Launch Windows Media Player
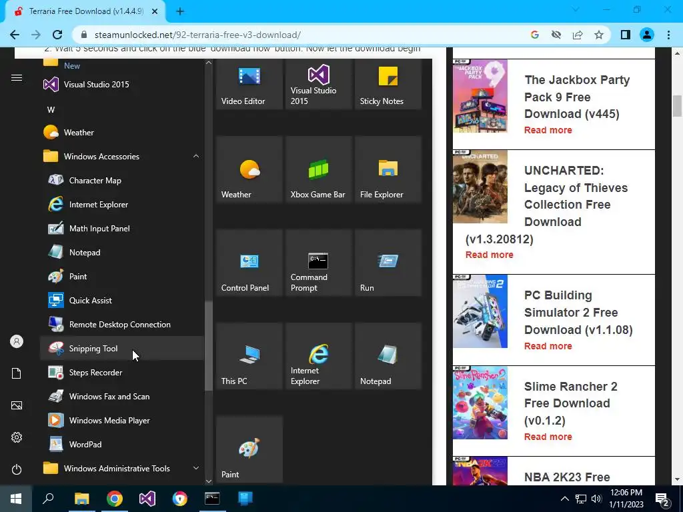 click(x=122, y=420)
